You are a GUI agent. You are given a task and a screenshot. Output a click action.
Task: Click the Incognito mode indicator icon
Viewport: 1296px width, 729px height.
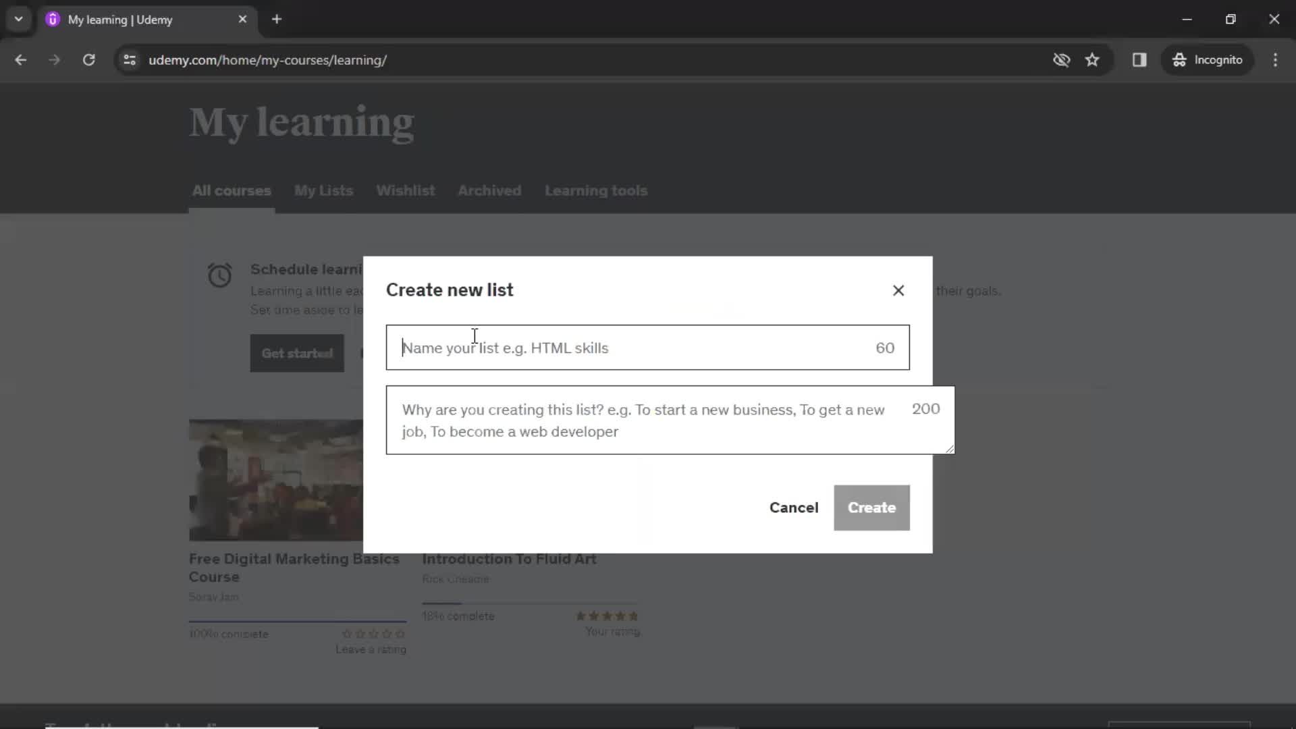pos(1179,59)
